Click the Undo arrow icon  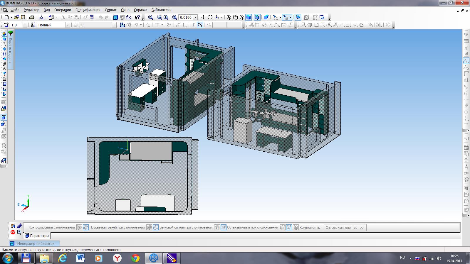click(101, 17)
